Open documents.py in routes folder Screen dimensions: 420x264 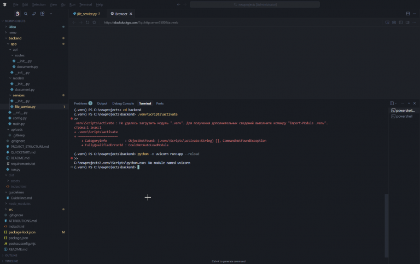[x=27, y=67]
